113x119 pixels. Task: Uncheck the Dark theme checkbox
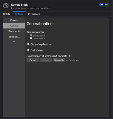[x=28, y=50]
